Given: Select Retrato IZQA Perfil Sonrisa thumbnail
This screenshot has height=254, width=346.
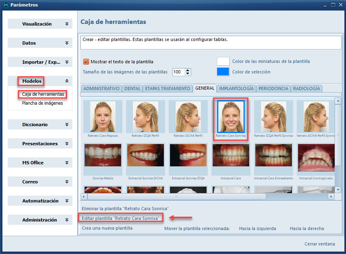Looking at the screenshot, I should click(273, 116).
